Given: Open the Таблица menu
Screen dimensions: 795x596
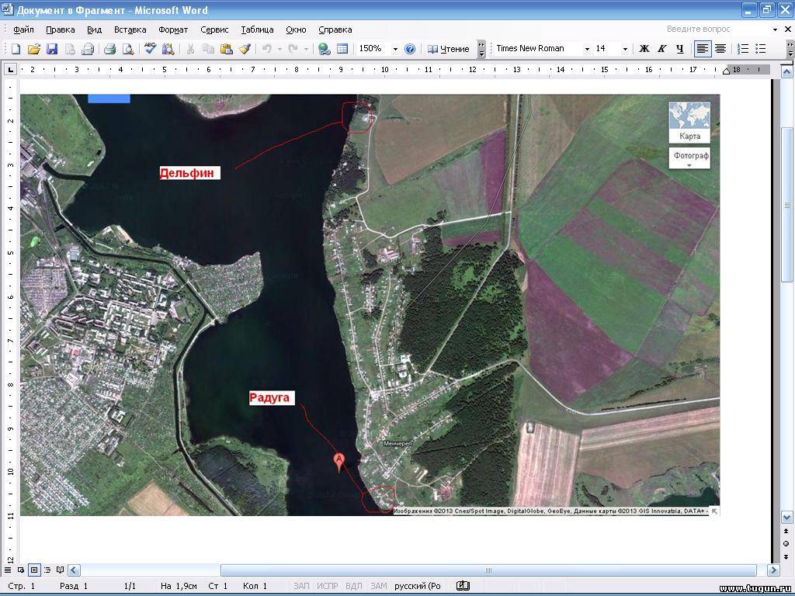Looking at the screenshot, I should tap(257, 29).
